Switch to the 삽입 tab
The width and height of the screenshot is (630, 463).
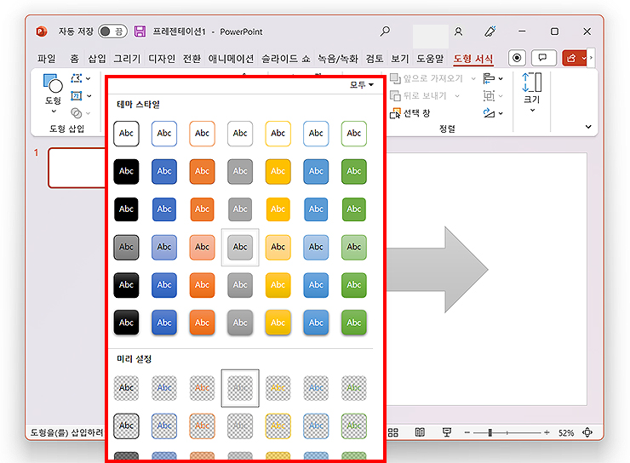pos(97,59)
